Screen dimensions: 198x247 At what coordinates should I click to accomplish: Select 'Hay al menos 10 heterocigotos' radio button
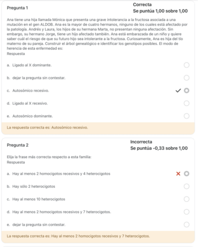point(187,199)
